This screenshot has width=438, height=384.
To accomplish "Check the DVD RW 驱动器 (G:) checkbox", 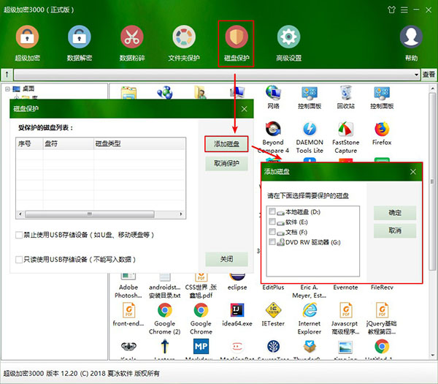I will (x=272, y=241).
